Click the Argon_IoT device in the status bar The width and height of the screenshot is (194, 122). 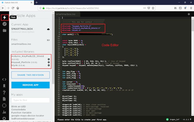point(173,119)
